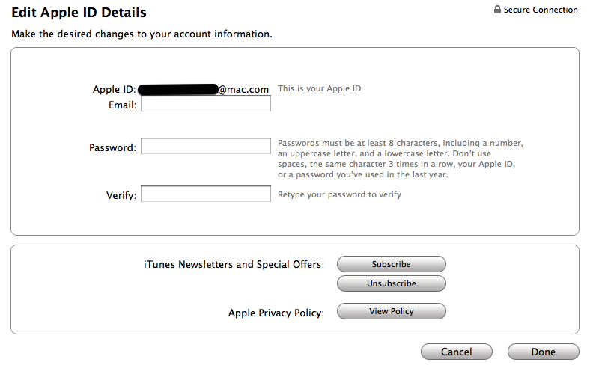
Task: Confirm changes with the Done button
Action: point(544,352)
